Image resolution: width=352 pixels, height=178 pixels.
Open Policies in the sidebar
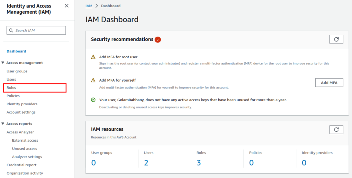[x=13, y=96]
